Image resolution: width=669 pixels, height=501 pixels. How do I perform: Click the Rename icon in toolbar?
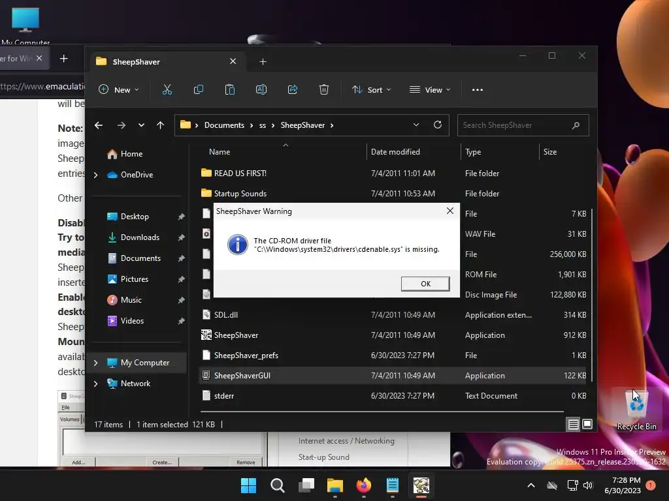tap(261, 89)
